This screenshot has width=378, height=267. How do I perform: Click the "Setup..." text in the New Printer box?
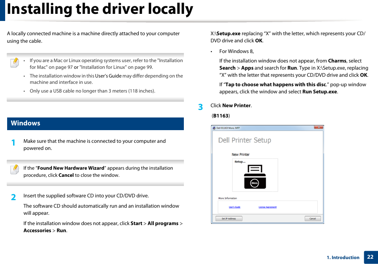(x=240, y=161)
